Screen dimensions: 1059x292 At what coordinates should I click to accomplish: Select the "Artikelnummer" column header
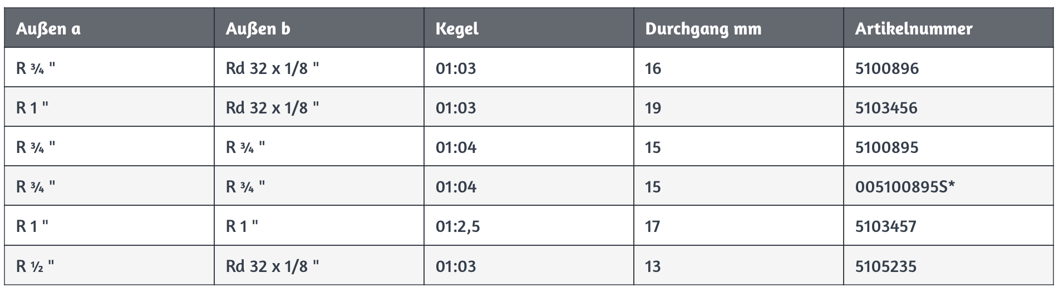click(x=913, y=29)
